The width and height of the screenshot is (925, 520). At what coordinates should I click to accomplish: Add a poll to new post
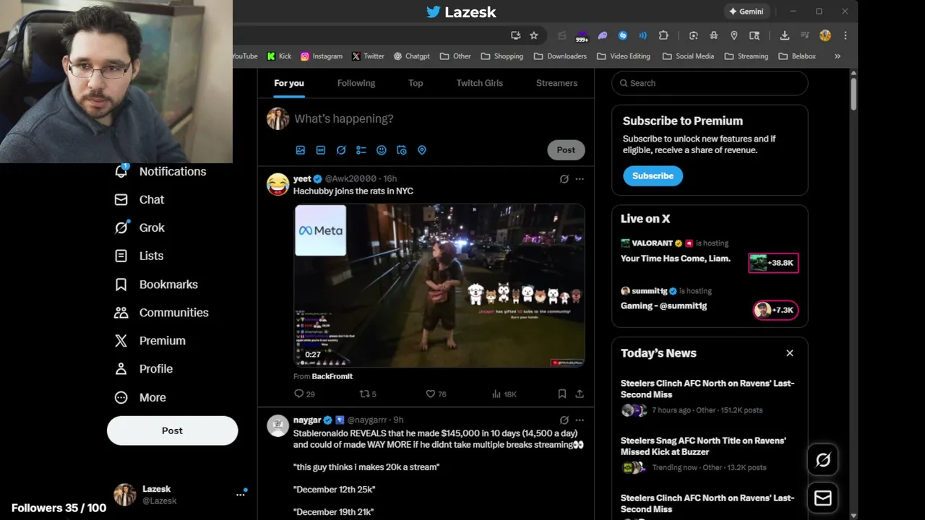pos(361,150)
